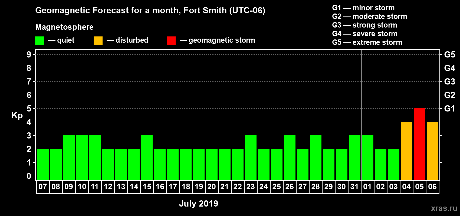Select the orange bar for day 06

click(x=432, y=151)
